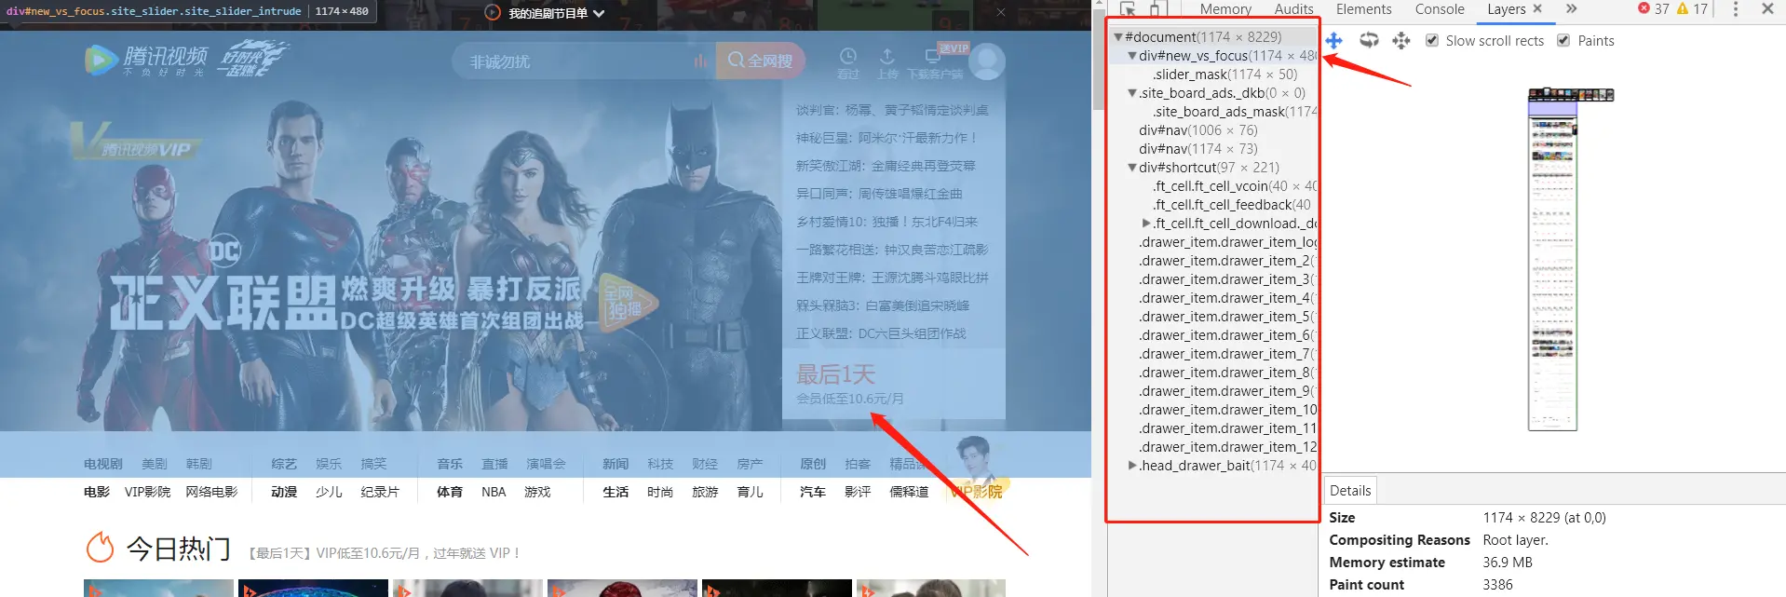Collapse div#shortcut tree node
This screenshot has width=1786, height=597.
point(1132,168)
